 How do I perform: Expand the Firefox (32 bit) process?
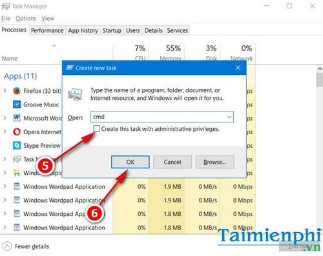tap(5, 91)
